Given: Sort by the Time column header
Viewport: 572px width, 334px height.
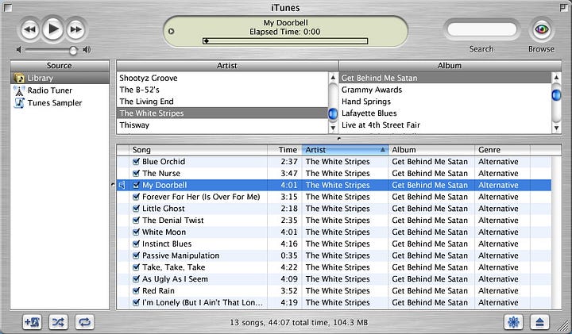Looking at the screenshot, I should pos(284,150).
